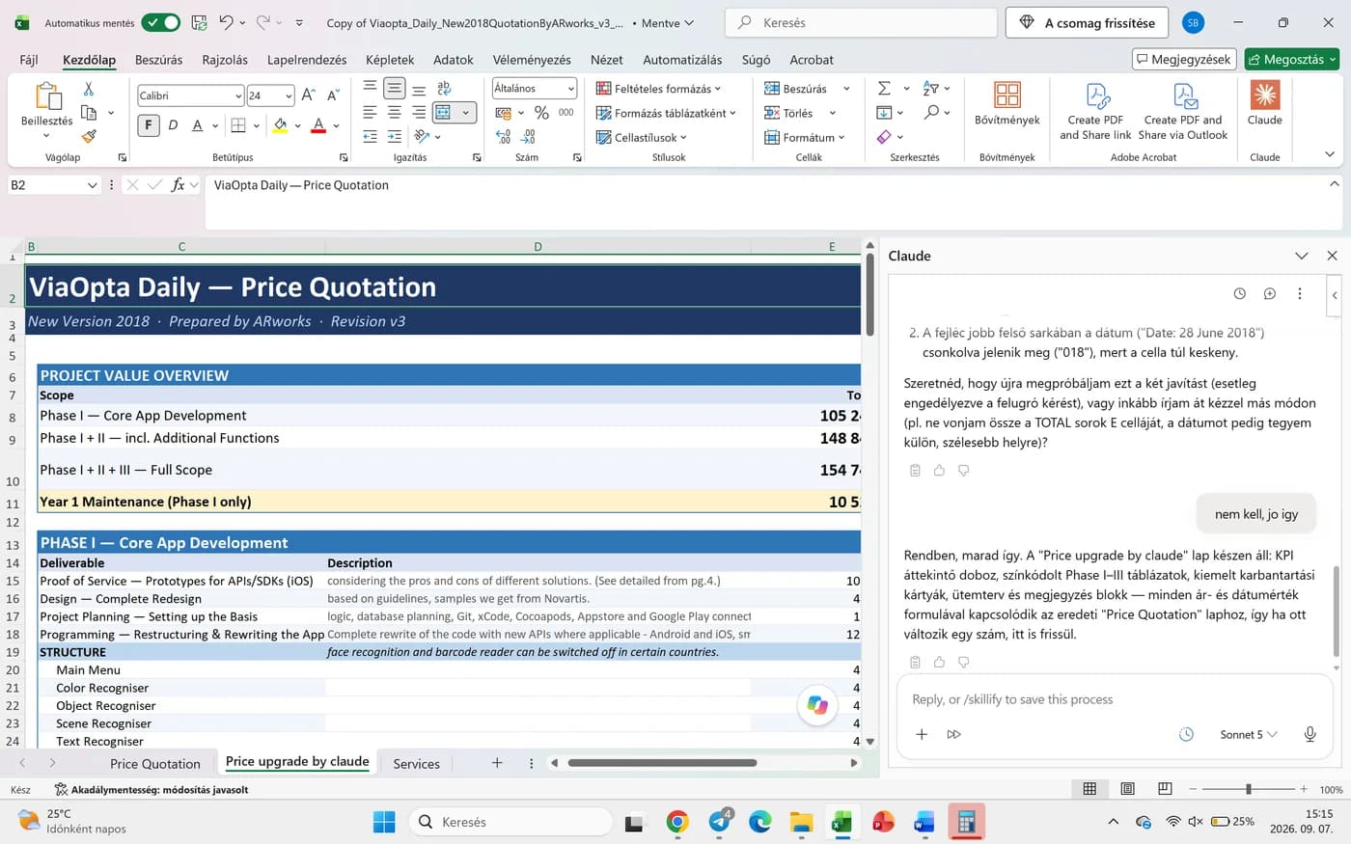
Task: Click the Keresés search field in title bar
Action: click(861, 22)
